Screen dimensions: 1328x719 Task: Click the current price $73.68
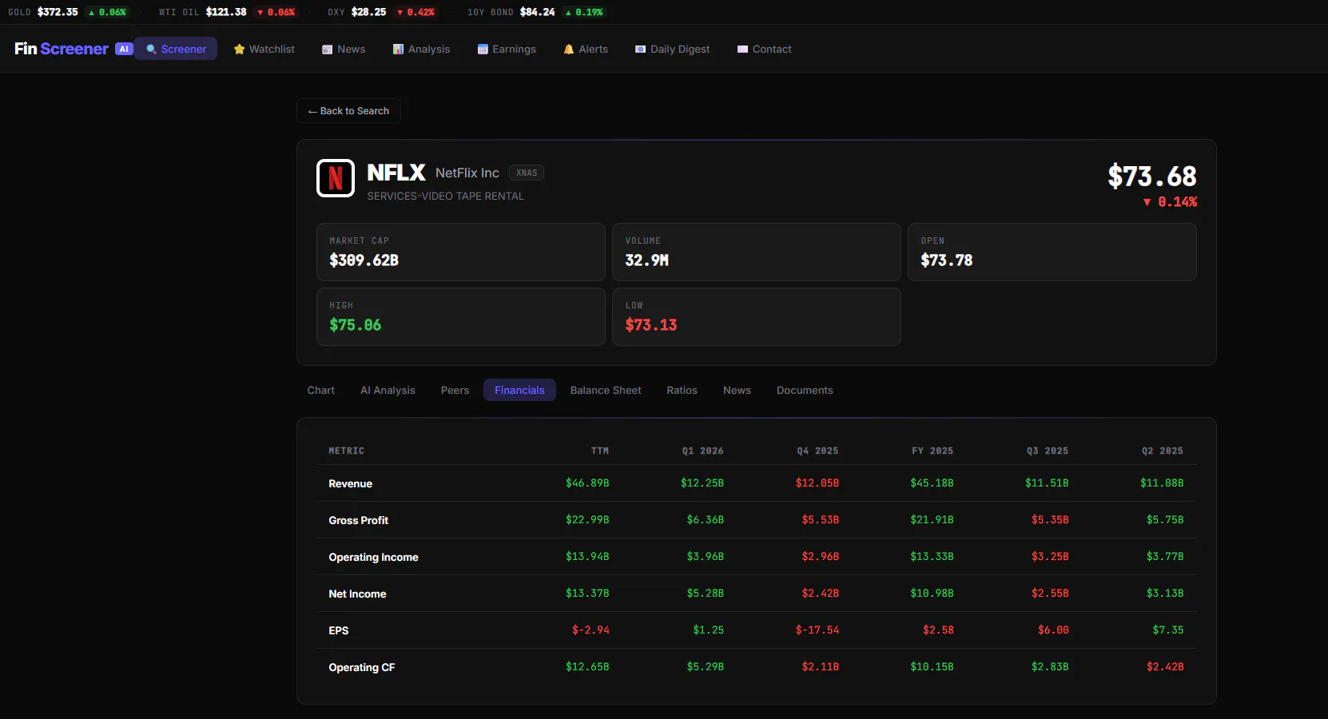pos(1152,176)
